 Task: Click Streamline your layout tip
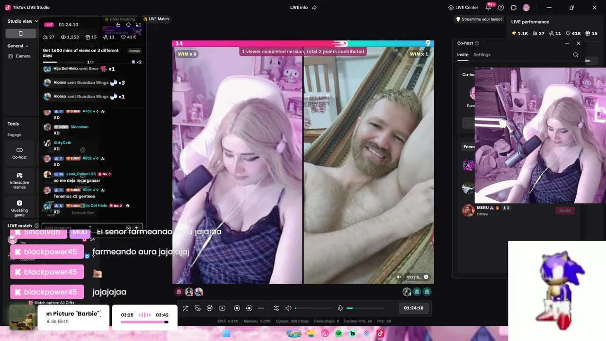[479, 19]
